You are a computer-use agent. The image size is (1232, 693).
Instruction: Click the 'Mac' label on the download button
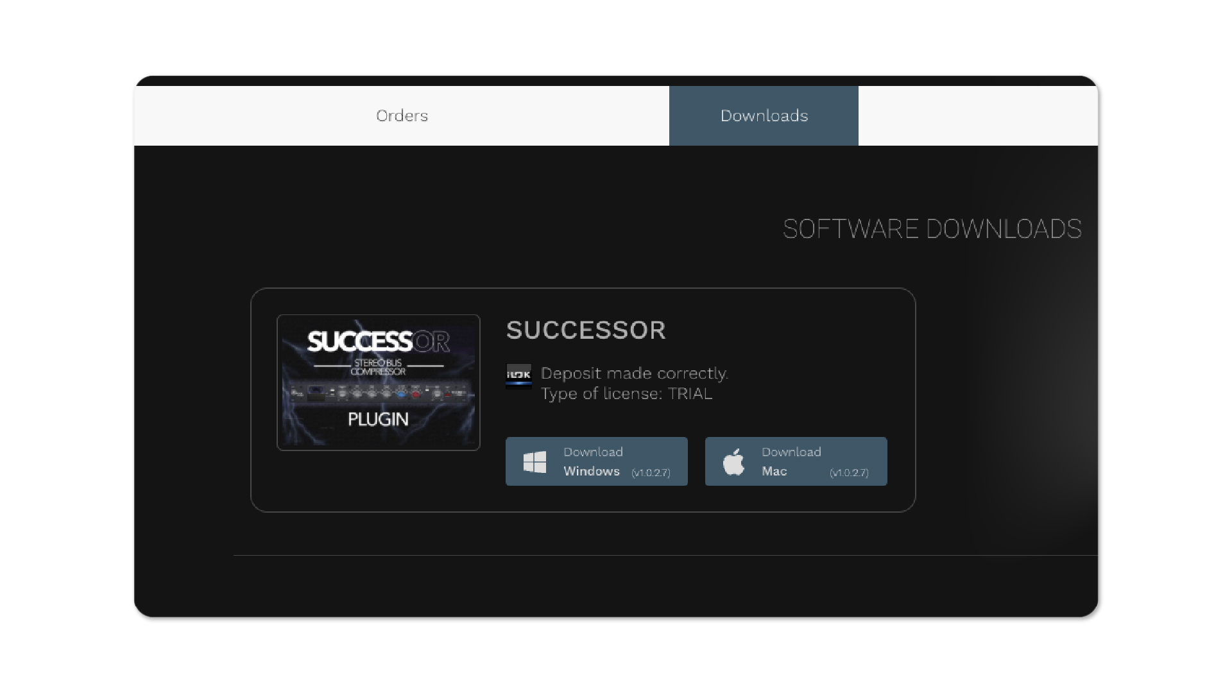774,471
